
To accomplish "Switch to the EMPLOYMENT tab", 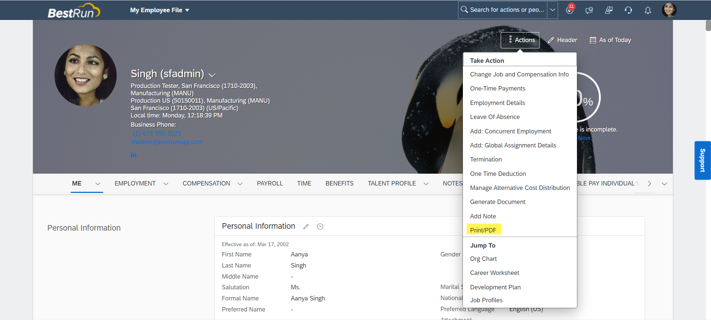I will tap(135, 183).
